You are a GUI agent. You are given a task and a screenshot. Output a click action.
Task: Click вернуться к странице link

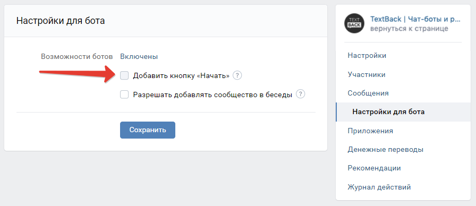(409, 29)
